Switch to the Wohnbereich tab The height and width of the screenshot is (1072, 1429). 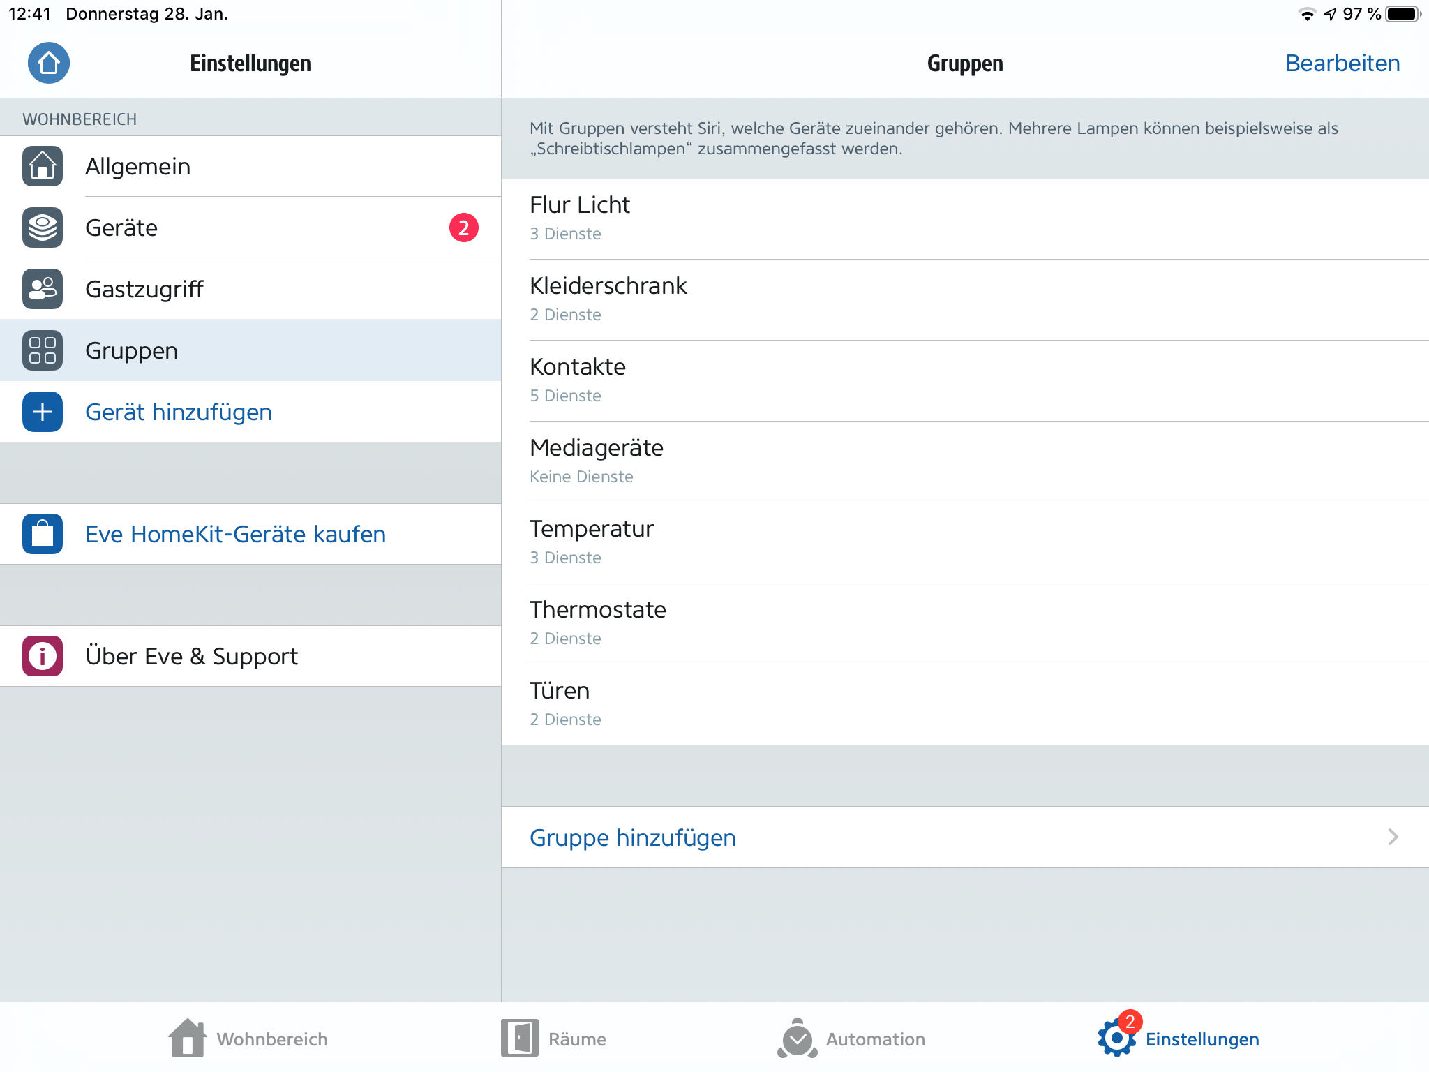[248, 1038]
